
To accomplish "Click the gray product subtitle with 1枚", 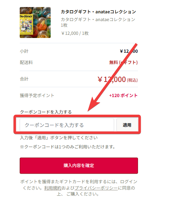I will point(98,22).
